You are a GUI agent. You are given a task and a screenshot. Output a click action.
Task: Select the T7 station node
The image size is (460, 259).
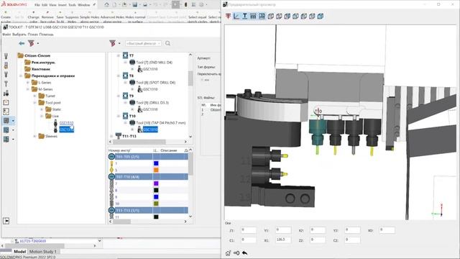pos(132,55)
